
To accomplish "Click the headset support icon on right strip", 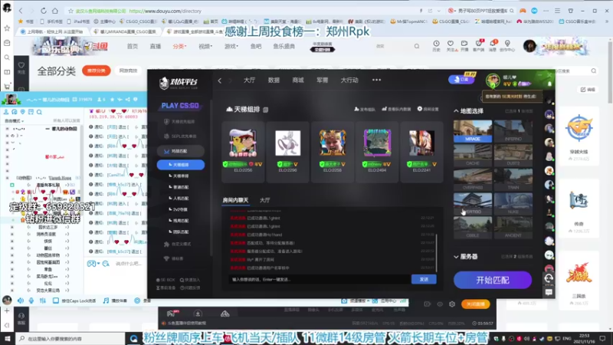I will (549, 278).
